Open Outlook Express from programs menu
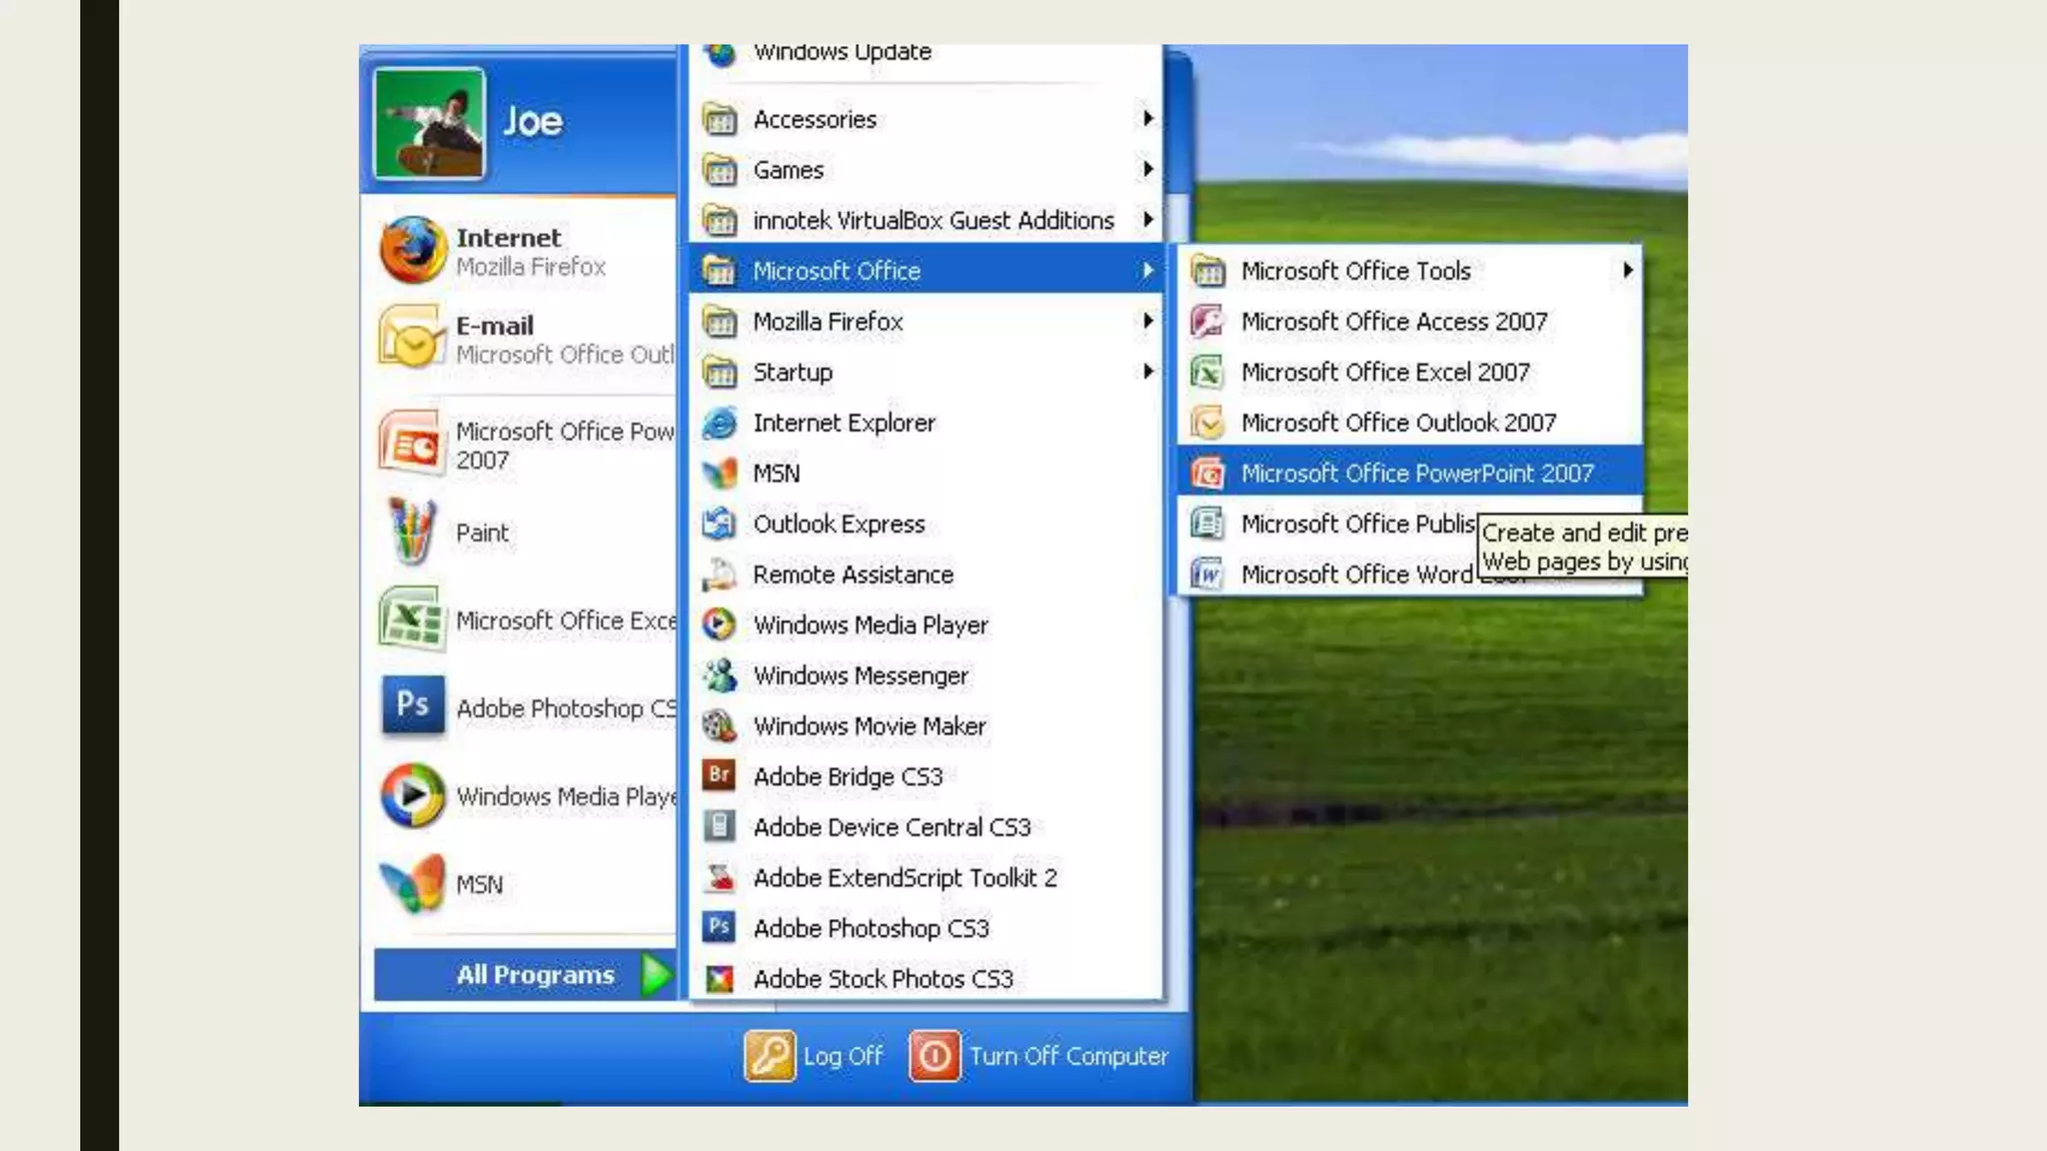 838,524
